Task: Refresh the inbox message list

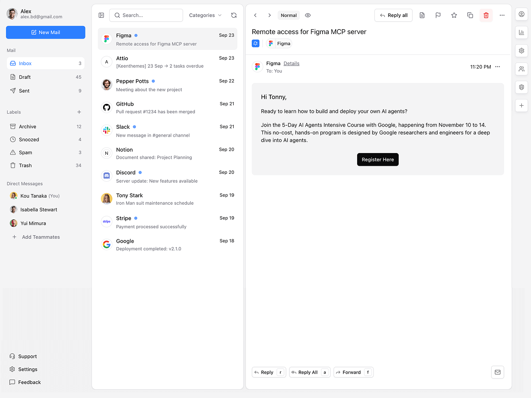Action: coord(234,15)
